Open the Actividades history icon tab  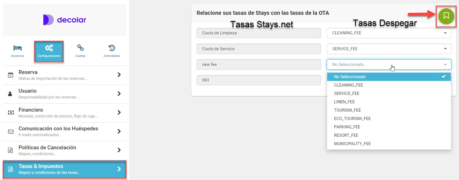[112, 51]
